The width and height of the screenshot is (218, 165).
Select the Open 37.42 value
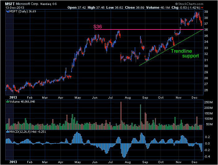[77, 8]
